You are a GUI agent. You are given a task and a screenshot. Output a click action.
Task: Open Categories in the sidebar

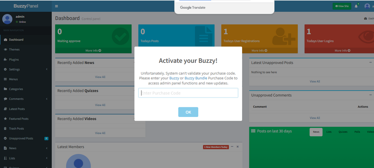point(26,89)
